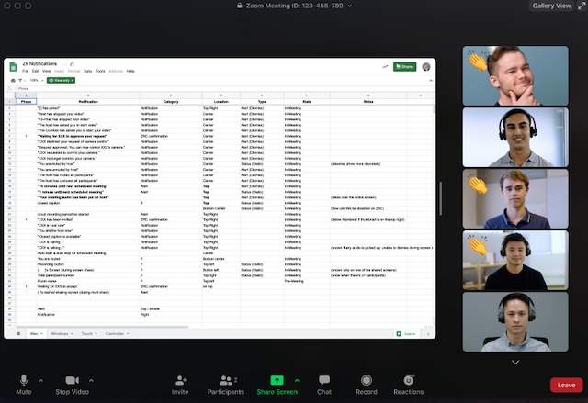The height and width of the screenshot is (403, 588).
Task: Open the View only mode dropdown
Action: 61,80
